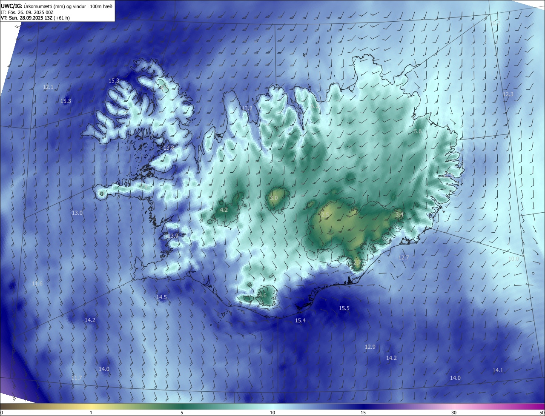Viewport: 545px width, 416px height.
Task: Click the map value label "14.5"
Action: coord(161,297)
